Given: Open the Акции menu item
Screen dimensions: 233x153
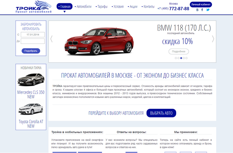Looking at the screenshot, I should tap(133, 7).
